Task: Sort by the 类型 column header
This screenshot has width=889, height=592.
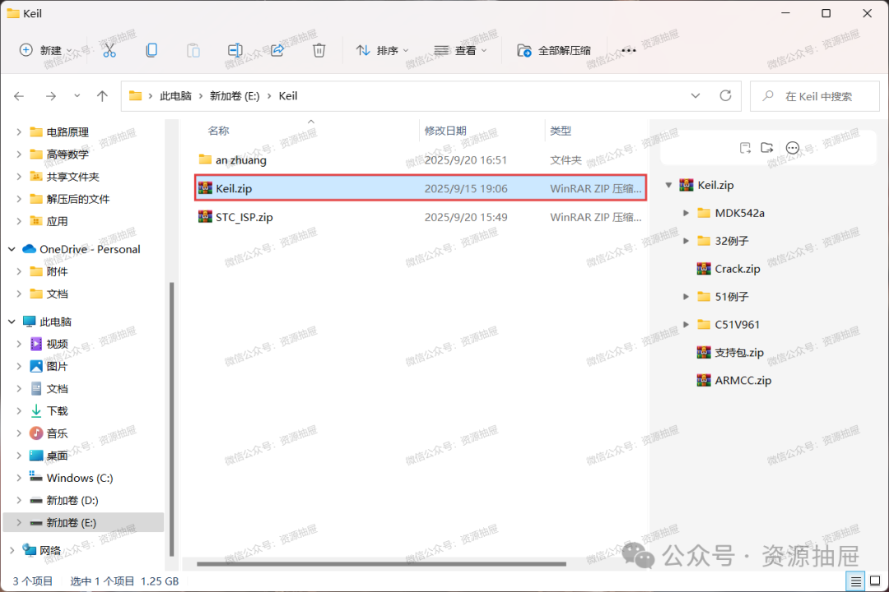Action: pos(561,131)
